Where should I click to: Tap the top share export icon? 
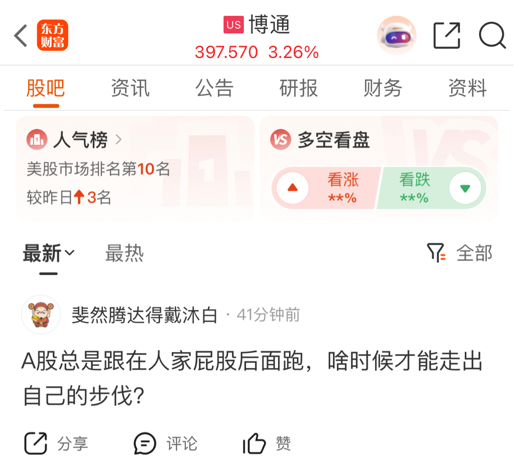[447, 36]
